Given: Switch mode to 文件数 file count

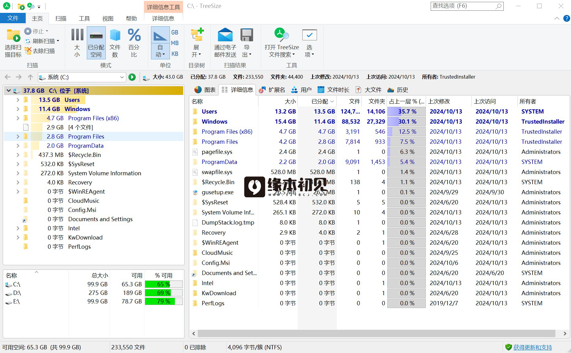Looking at the screenshot, I should [115, 43].
